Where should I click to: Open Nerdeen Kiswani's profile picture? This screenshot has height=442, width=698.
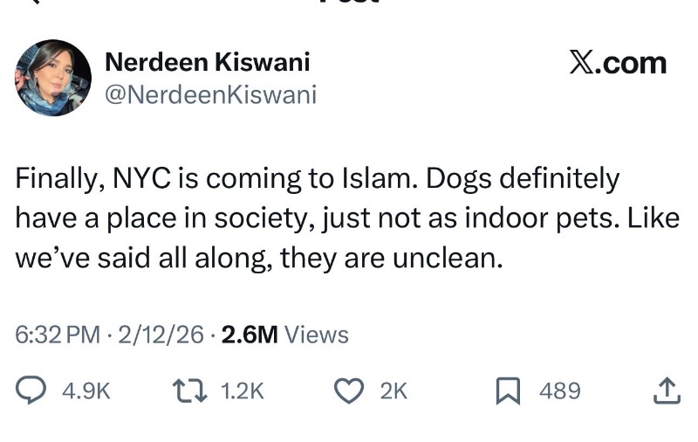(x=53, y=78)
